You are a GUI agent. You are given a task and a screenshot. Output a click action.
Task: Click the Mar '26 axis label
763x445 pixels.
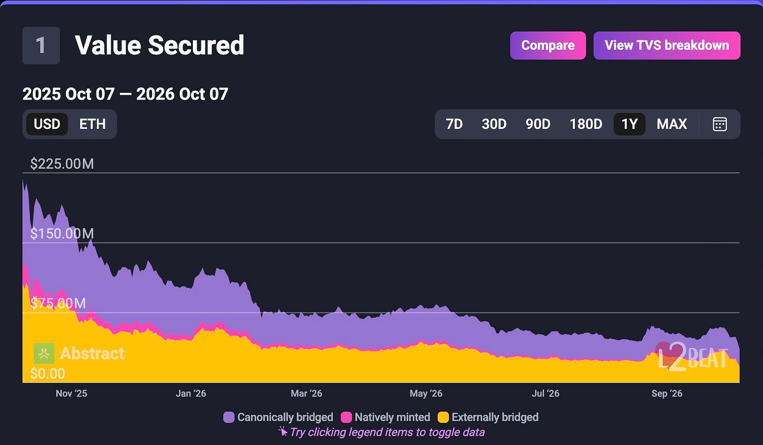click(x=307, y=394)
